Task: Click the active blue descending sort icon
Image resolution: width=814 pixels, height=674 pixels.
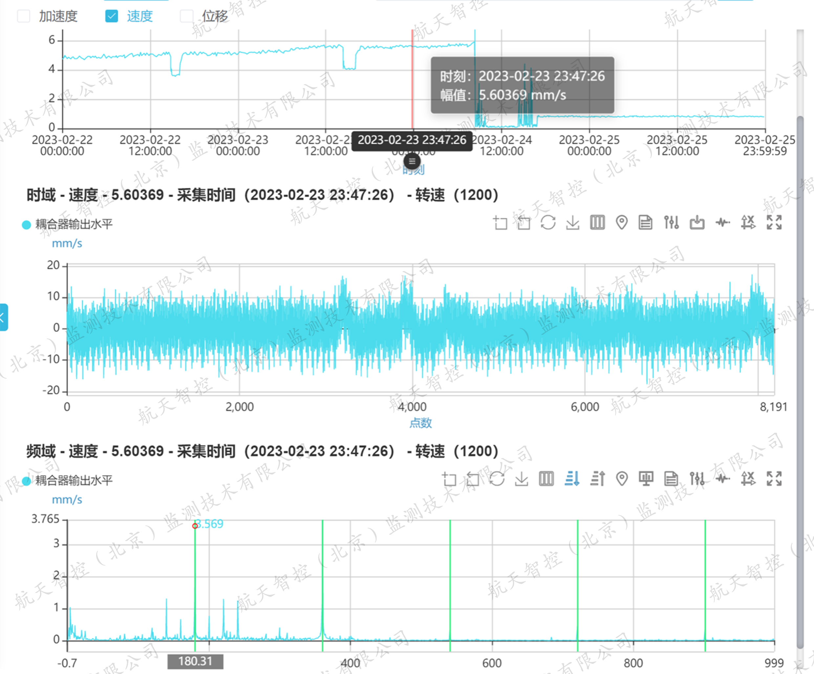Action: 572,479
